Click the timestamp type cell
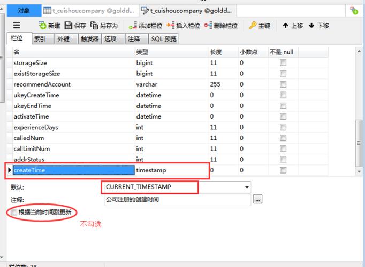The height and width of the screenshot is (267, 365). pos(172,170)
